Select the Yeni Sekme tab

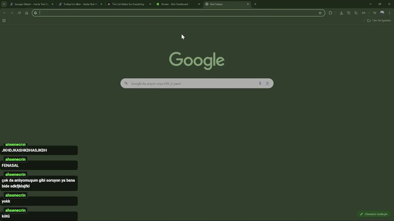(227, 4)
